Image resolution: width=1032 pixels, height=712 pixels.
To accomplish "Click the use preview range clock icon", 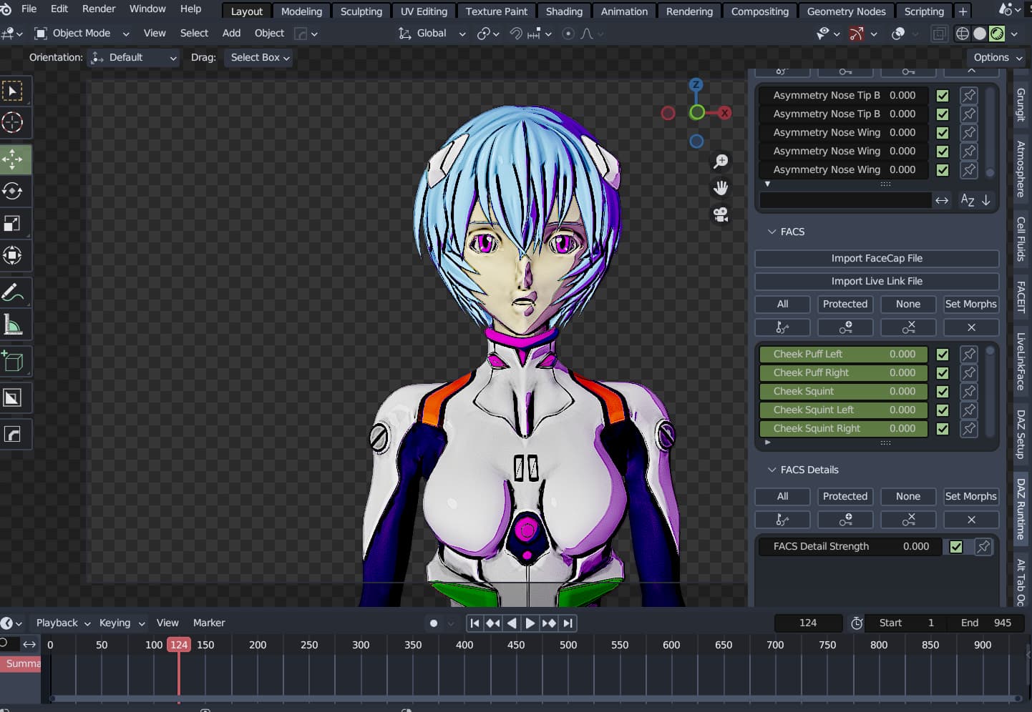I will click(x=857, y=623).
